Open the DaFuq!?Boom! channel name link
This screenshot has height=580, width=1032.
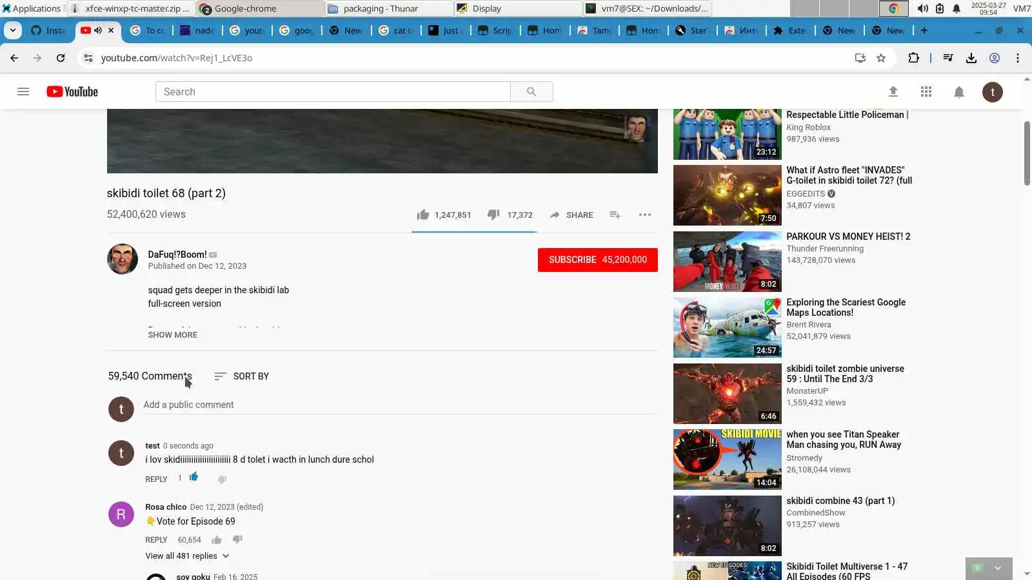[177, 255]
